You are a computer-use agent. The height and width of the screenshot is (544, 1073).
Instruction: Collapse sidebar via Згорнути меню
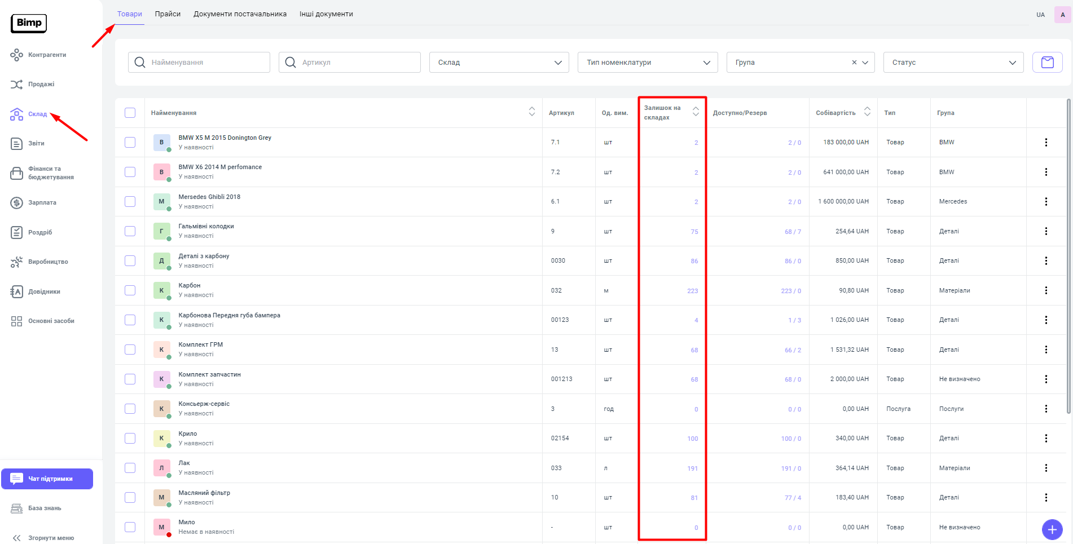(x=44, y=538)
